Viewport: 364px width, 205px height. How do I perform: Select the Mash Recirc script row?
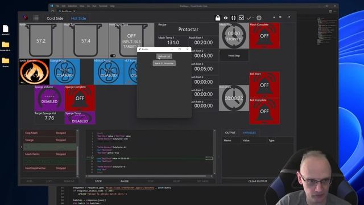[49, 154]
